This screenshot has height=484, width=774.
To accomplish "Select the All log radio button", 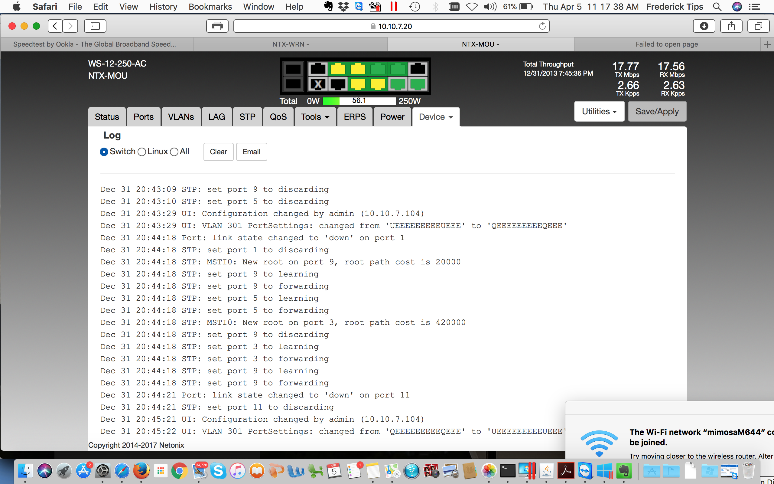I will (x=174, y=152).
